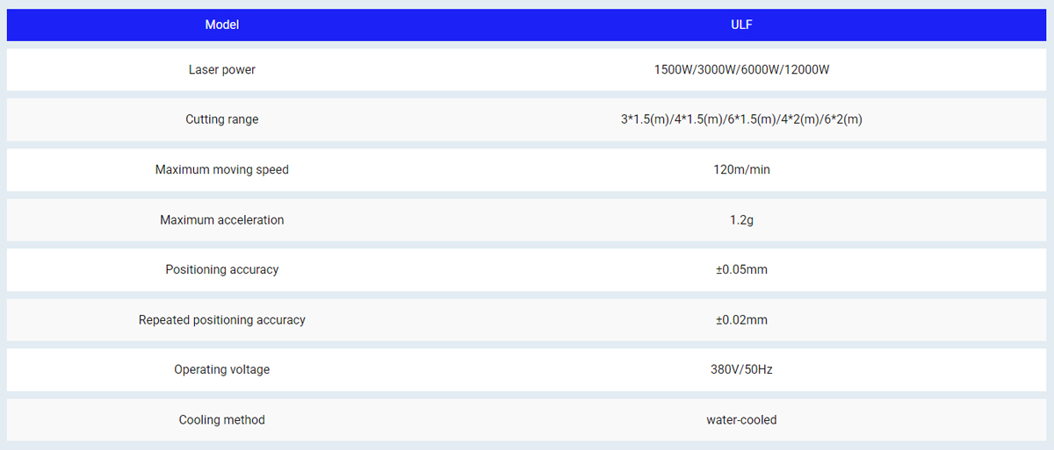Select the 1500W laser power value

point(674,69)
